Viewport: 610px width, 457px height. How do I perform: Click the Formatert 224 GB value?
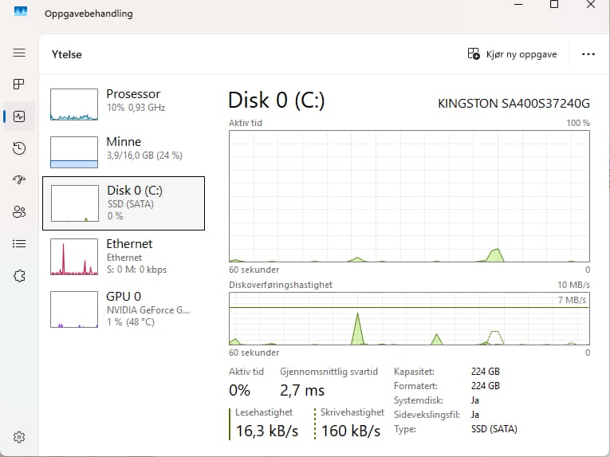[485, 386]
